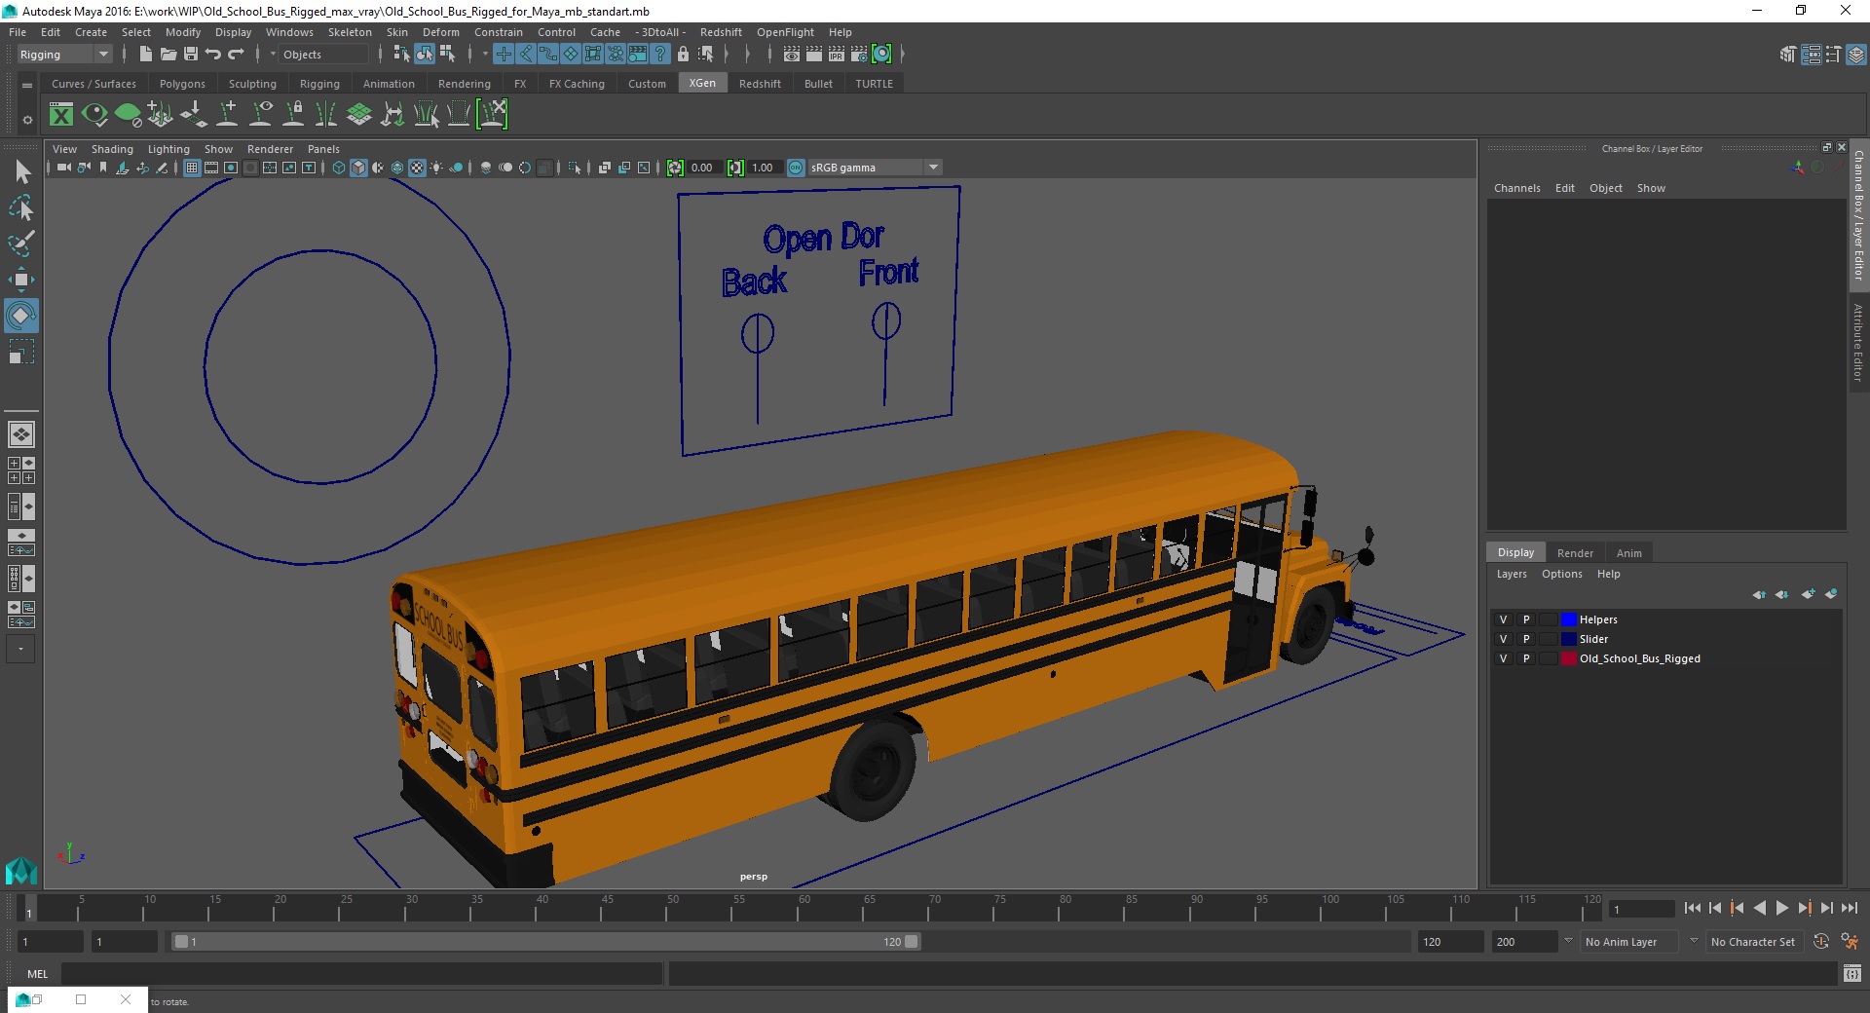This screenshot has width=1870, height=1013.
Task: Open the Deform menu
Action: coord(440,32)
